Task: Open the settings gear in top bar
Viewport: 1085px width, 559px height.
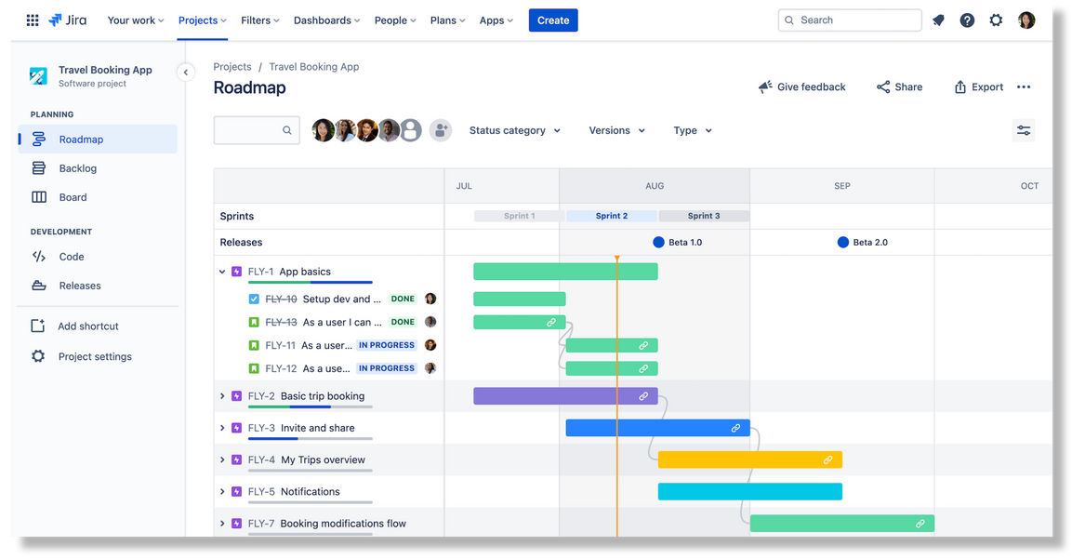Action: [x=996, y=20]
